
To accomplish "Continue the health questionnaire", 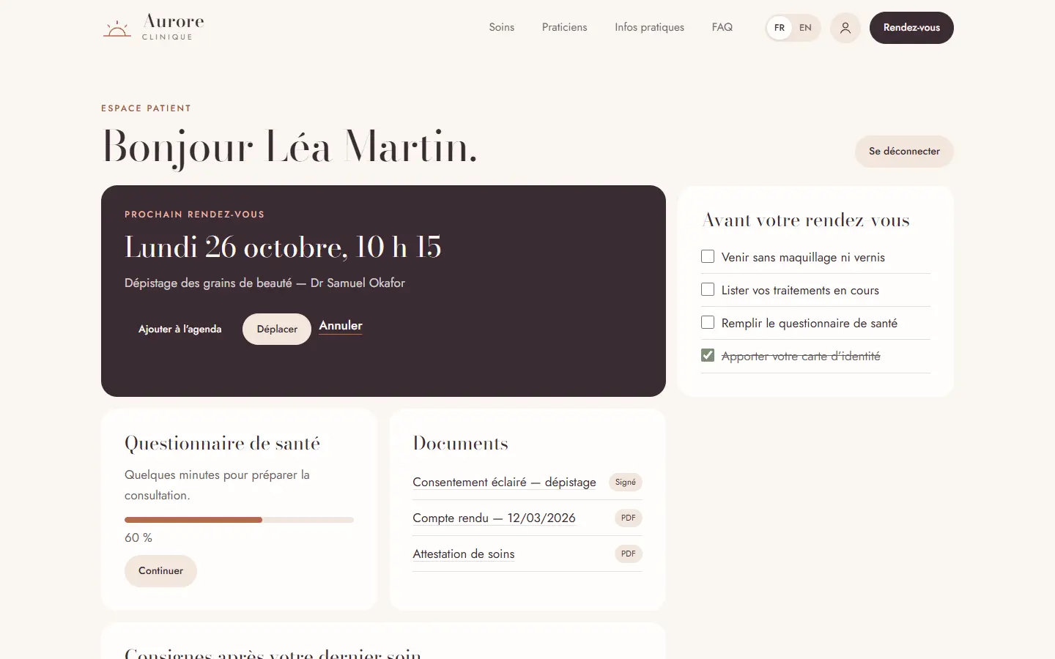I will coord(160,571).
